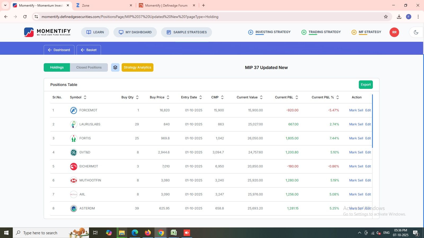Sort by Entry Date column arrows
The image size is (424, 238).
pos(201,97)
